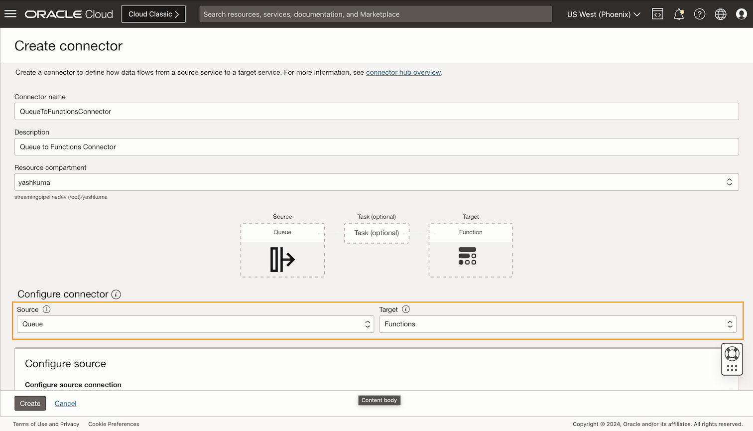The image size is (753, 431).
Task: Open the Cloud Classic switcher
Action: (153, 13)
